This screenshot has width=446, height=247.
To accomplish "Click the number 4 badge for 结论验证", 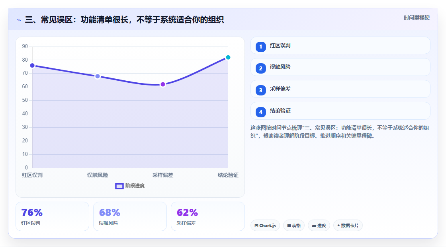I will click(260, 112).
